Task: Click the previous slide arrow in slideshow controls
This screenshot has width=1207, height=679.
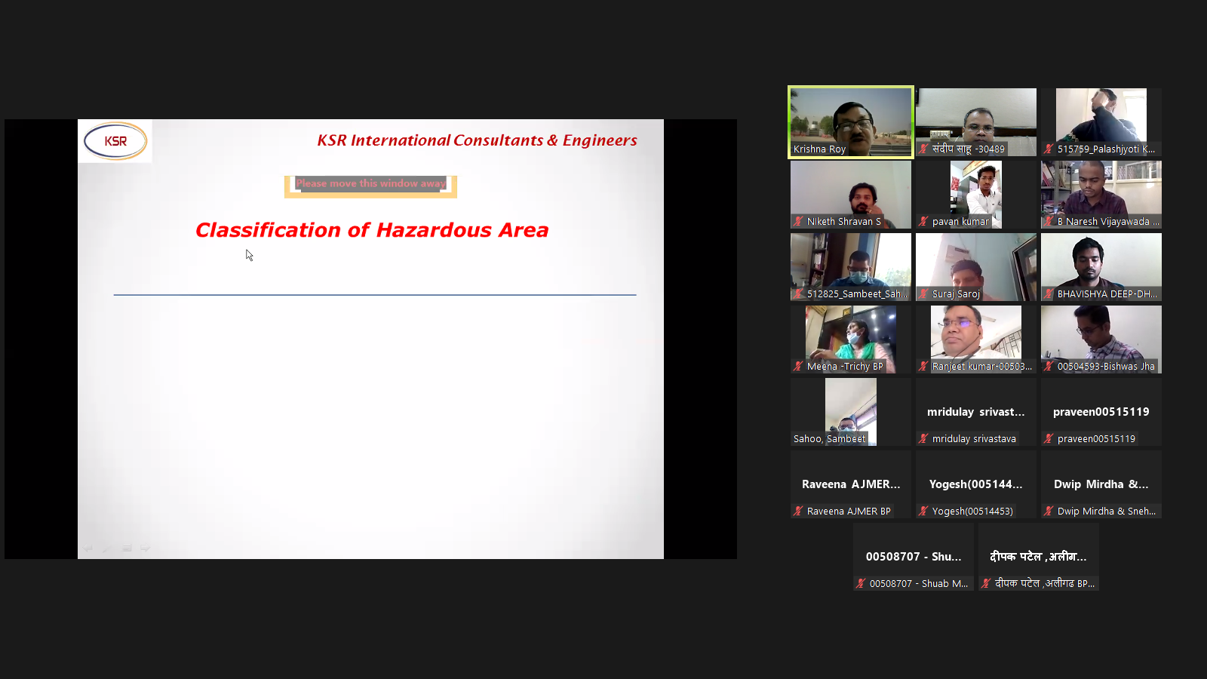Action: [x=88, y=548]
